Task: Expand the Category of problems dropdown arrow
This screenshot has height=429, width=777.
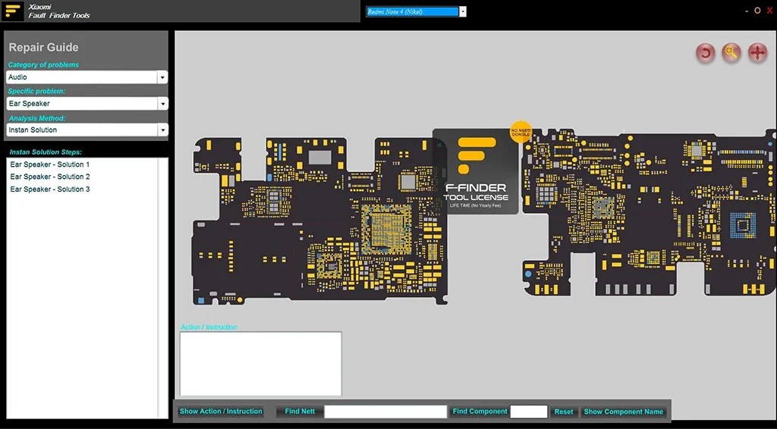Action: tap(162, 77)
